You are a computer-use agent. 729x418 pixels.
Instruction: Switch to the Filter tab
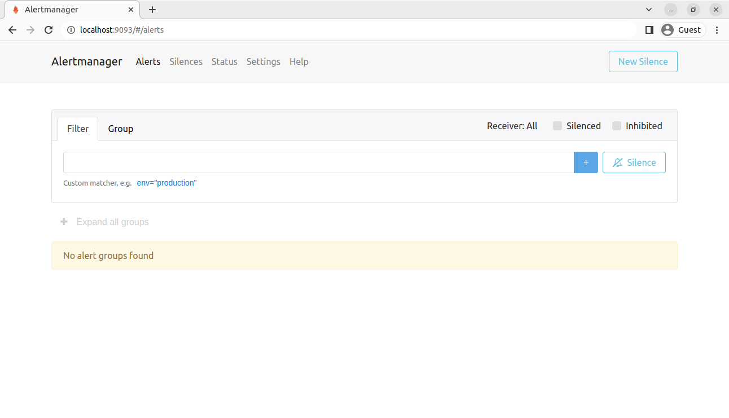[x=78, y=129]
